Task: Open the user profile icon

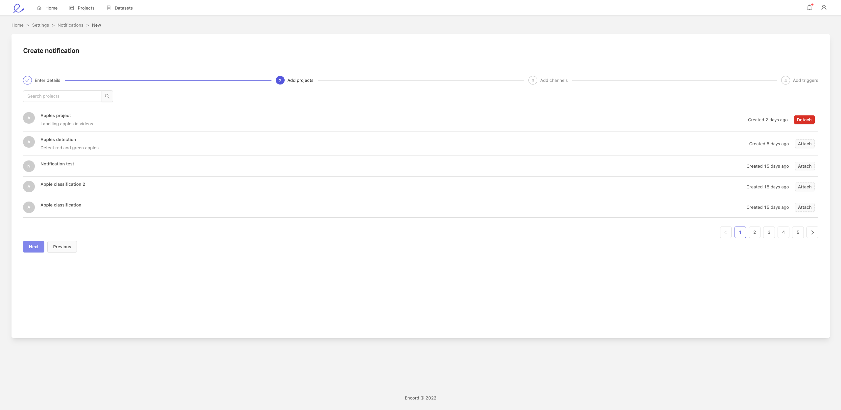Action: pos(824,7)
